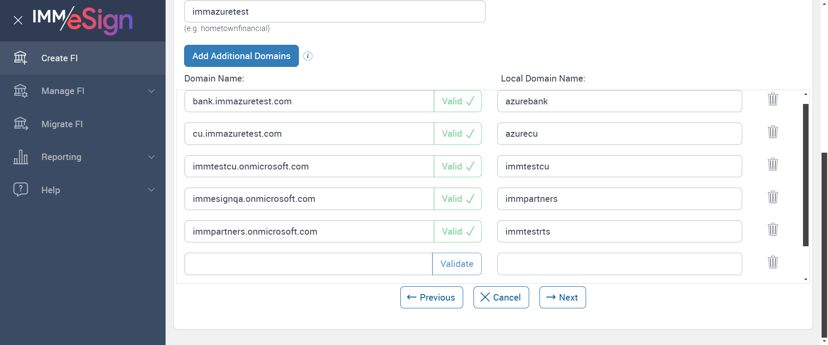The image size is (828, 345).
Task: Open the Migrate FI menu item
Action: click(62, 124)
